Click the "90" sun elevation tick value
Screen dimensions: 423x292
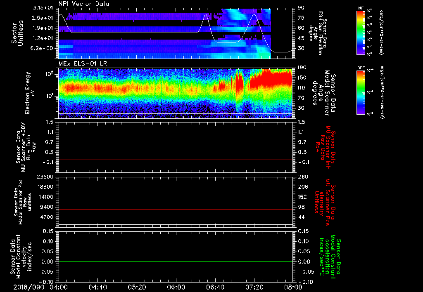coord(301,8)
